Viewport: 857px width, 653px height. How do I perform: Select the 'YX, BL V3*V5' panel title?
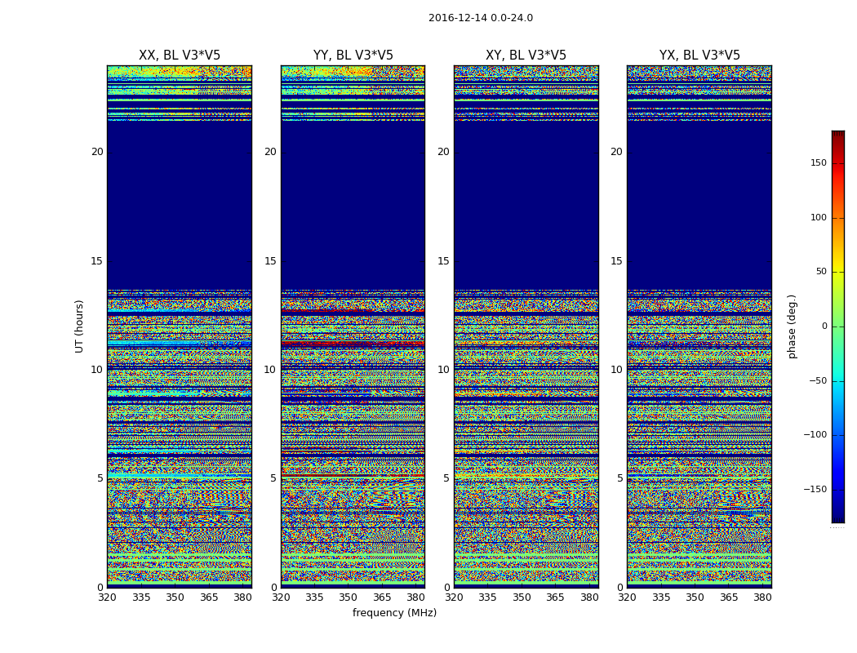(699, 56)
